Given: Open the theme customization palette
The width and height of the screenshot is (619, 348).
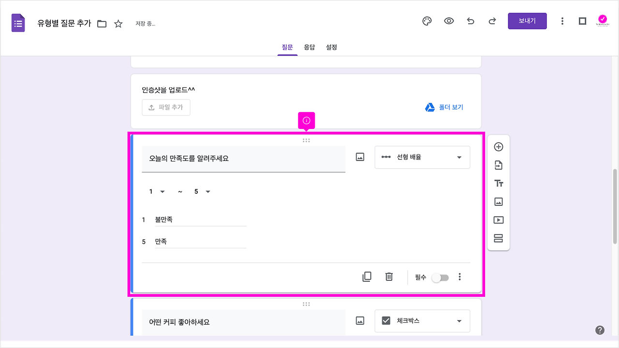Looking at the screenshot, I should click(x=427, y=21).
